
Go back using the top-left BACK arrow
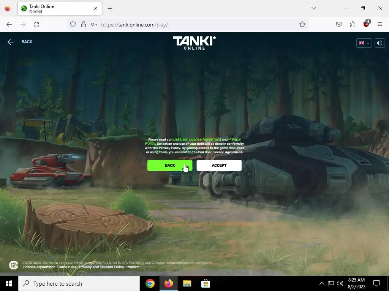pyautogui.click(x=10, y=42)
